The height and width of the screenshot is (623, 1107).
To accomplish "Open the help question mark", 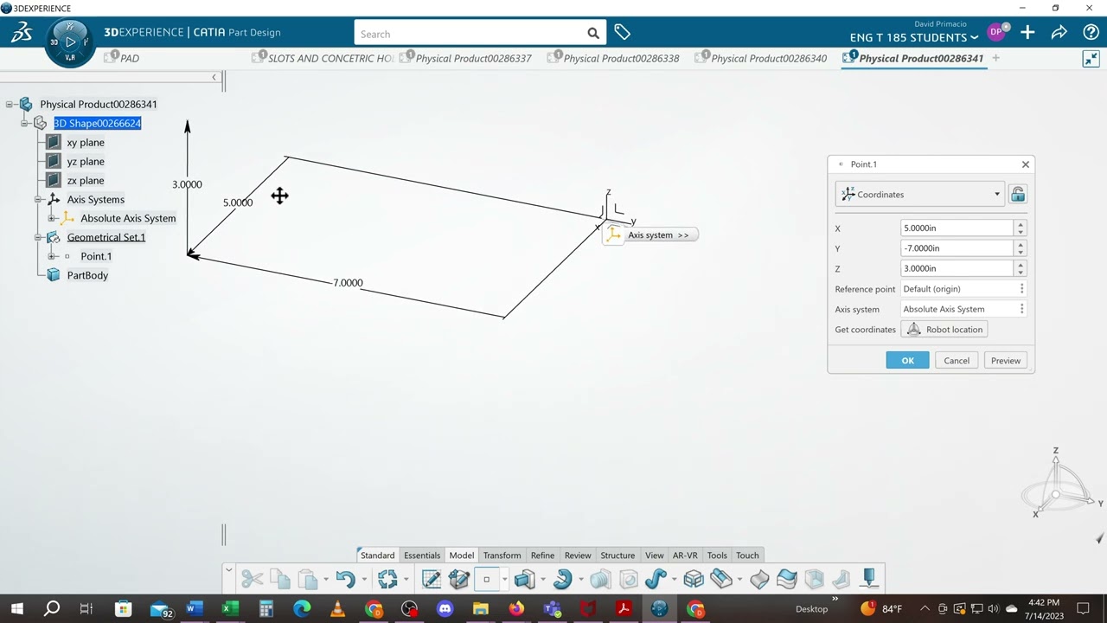I will click(1091, 33).
